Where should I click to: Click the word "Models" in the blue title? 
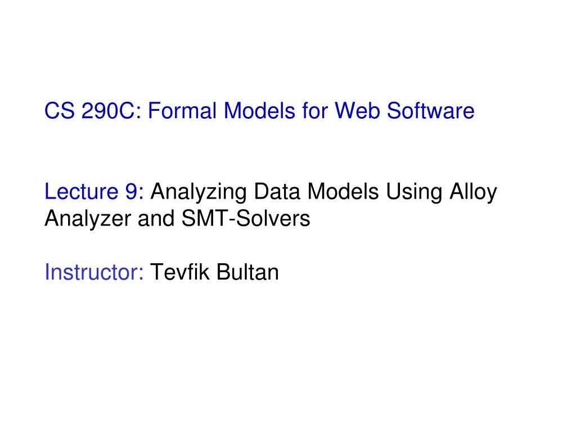(259, 111)
